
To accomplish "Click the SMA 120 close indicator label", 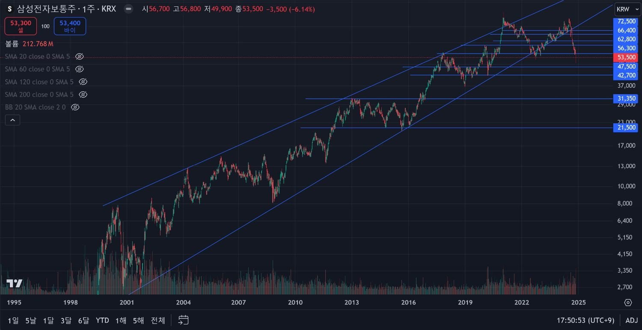I will [x=39, y=82].
